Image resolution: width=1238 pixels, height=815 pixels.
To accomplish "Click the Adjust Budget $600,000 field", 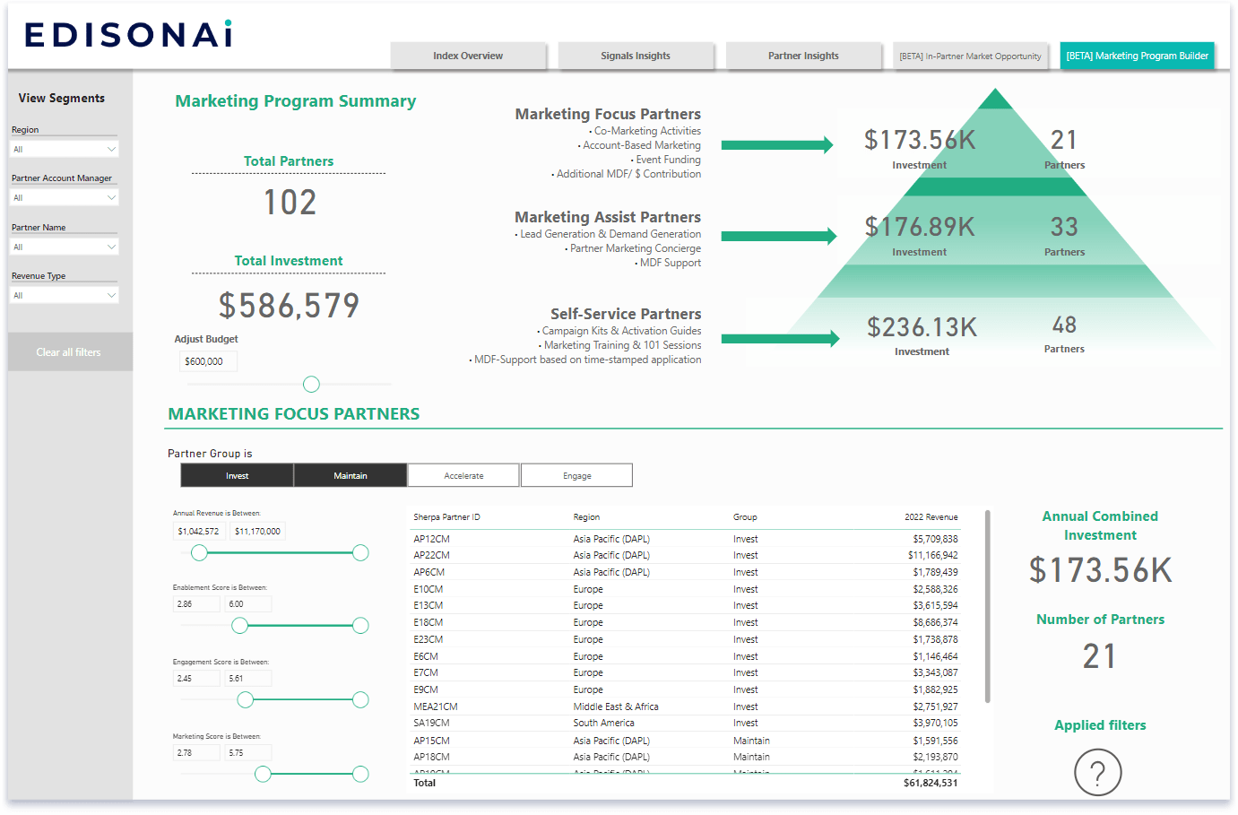I will click(208, 361).
